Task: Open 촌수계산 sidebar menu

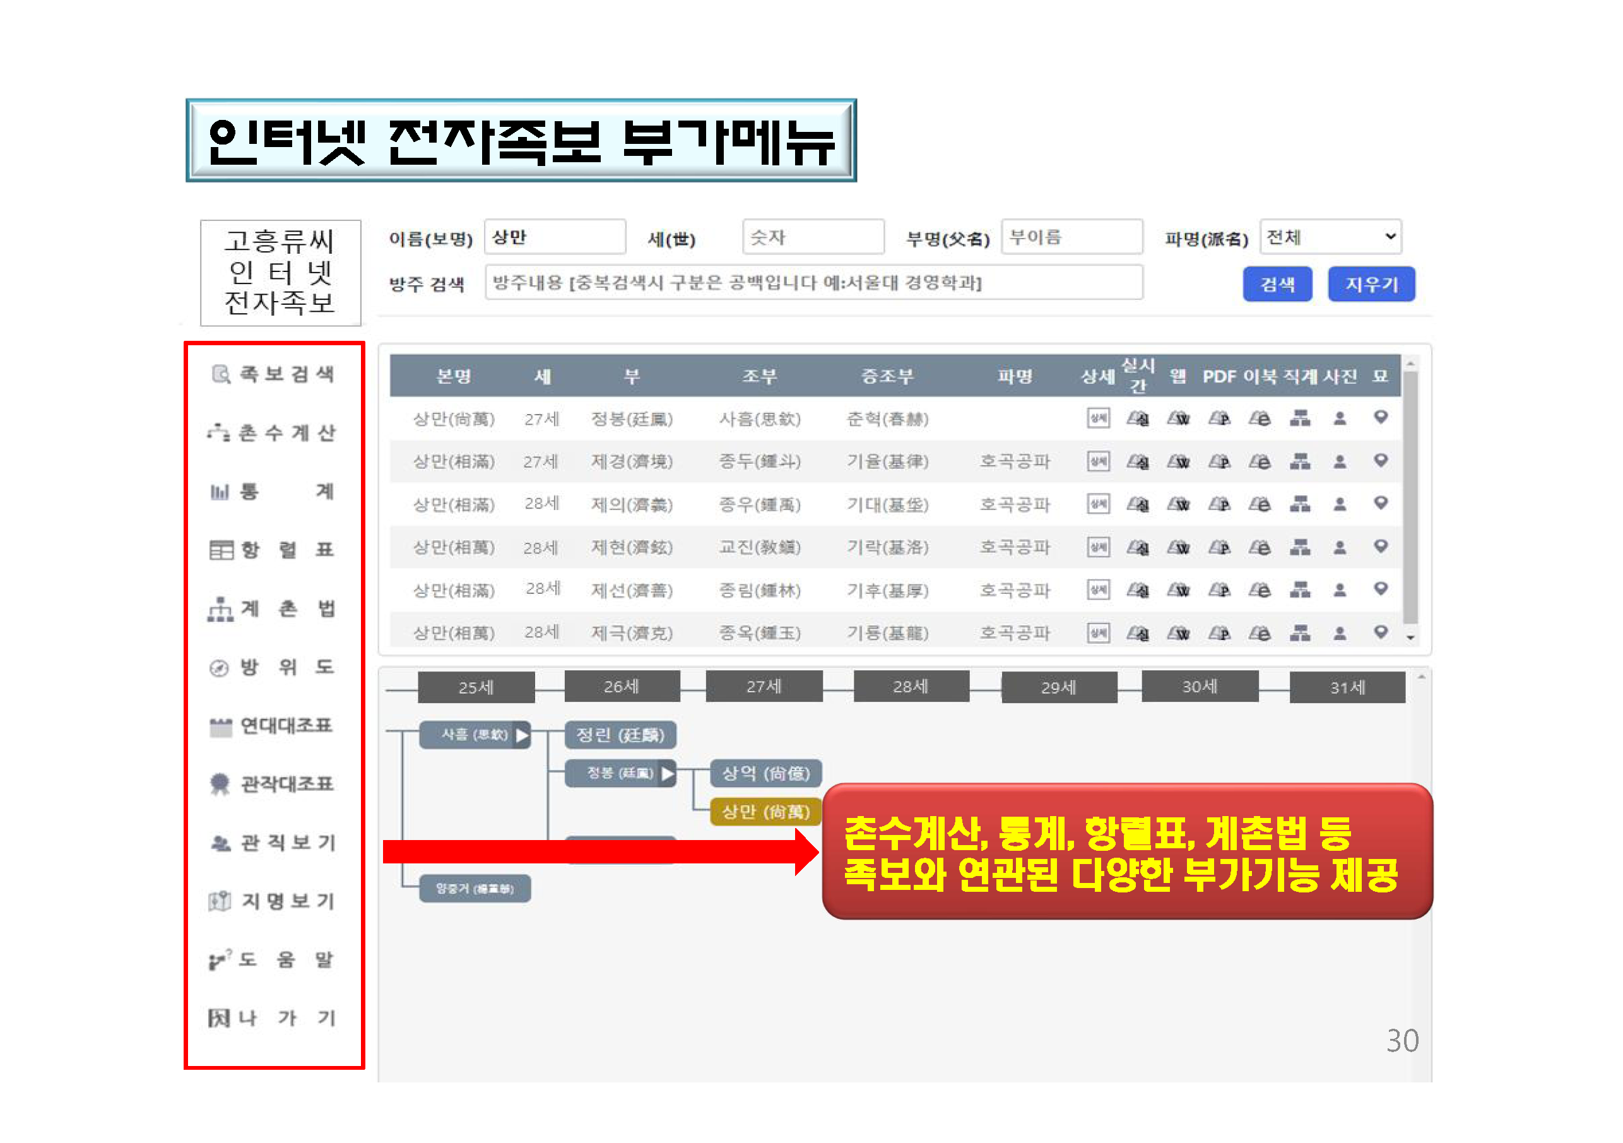Action: [x=272, y=432]
